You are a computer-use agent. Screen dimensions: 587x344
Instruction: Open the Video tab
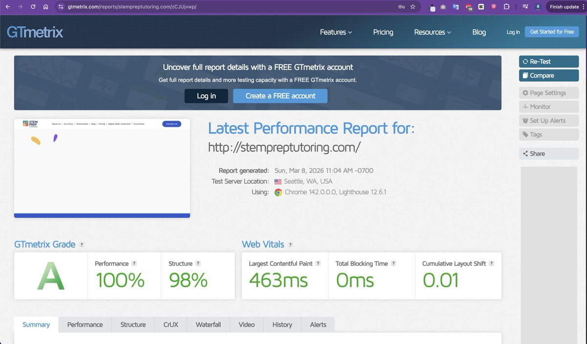[247, 325]
